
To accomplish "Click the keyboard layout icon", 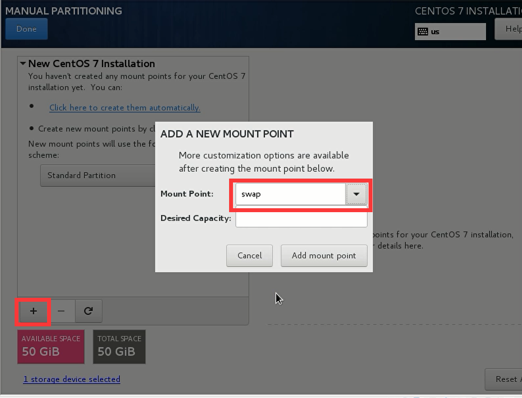I will click(423, 32).
